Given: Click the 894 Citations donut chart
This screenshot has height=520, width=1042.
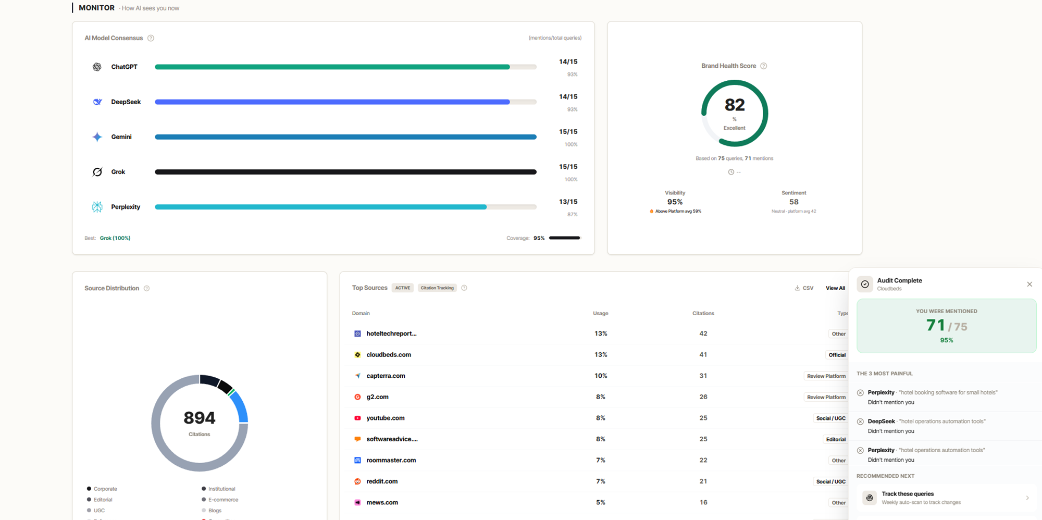Looking at the screenshot, I should [200, 423].
